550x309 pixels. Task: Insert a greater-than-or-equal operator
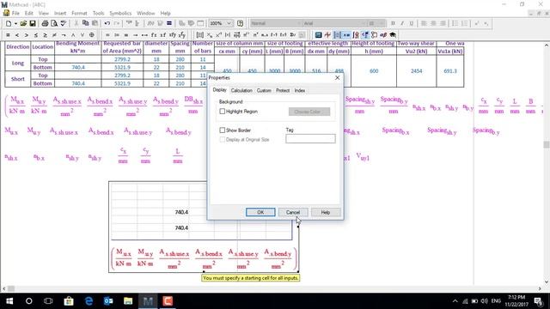[x=46, y=35]
